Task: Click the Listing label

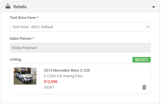Action: click(x=15, y=59)
